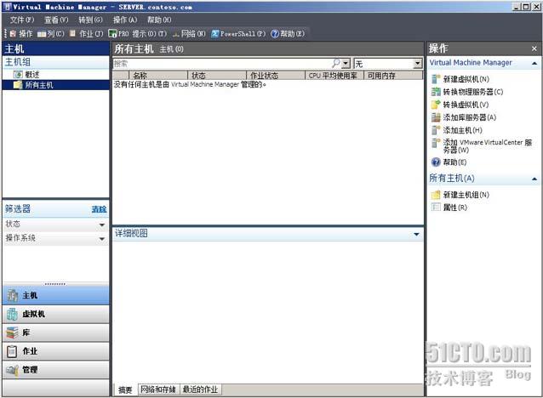Sort by CPU 平均使用率 column header
The image size is (543, 398).
pos(334,76)
